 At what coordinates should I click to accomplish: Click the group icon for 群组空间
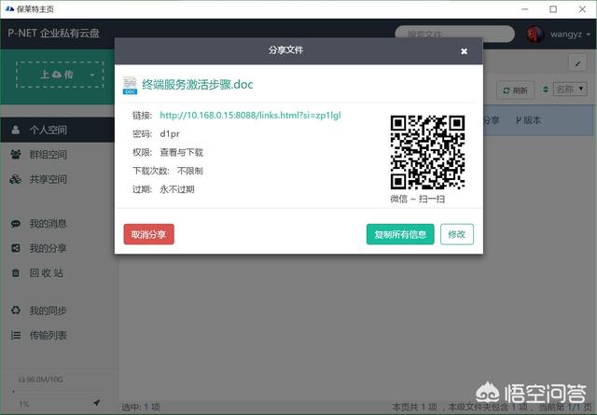coord(16,154)
